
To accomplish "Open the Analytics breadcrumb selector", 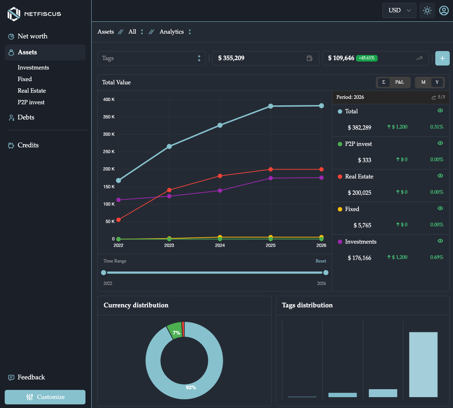I will point(175,32).
